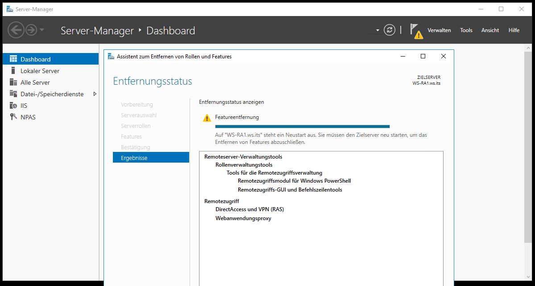Image resolution: width=535 pixels, height=286 pixels.
Task: Click 'Webanwendungsproxy' entry
Action: (243, 218)
